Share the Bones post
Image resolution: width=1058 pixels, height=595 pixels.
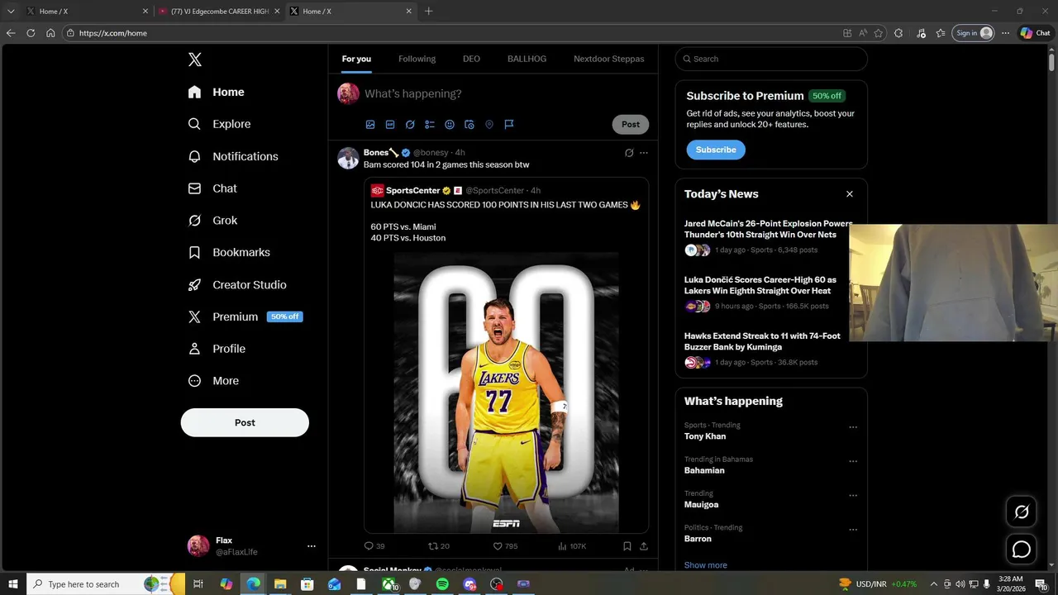tap(644, 546)
